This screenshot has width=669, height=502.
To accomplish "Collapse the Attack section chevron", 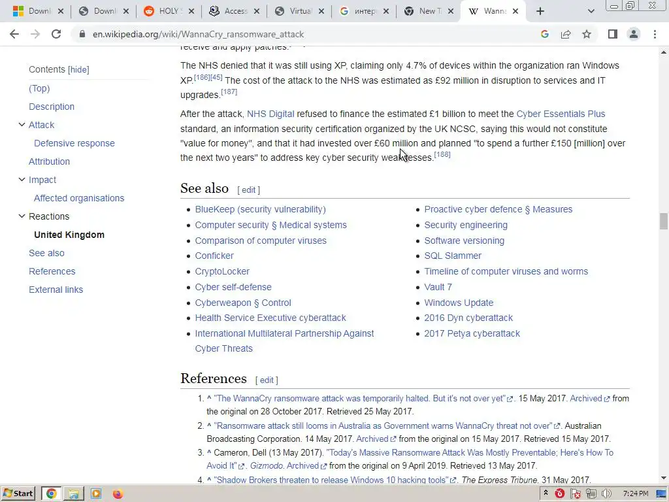I will pyautogui.click(x=22, y=125).
